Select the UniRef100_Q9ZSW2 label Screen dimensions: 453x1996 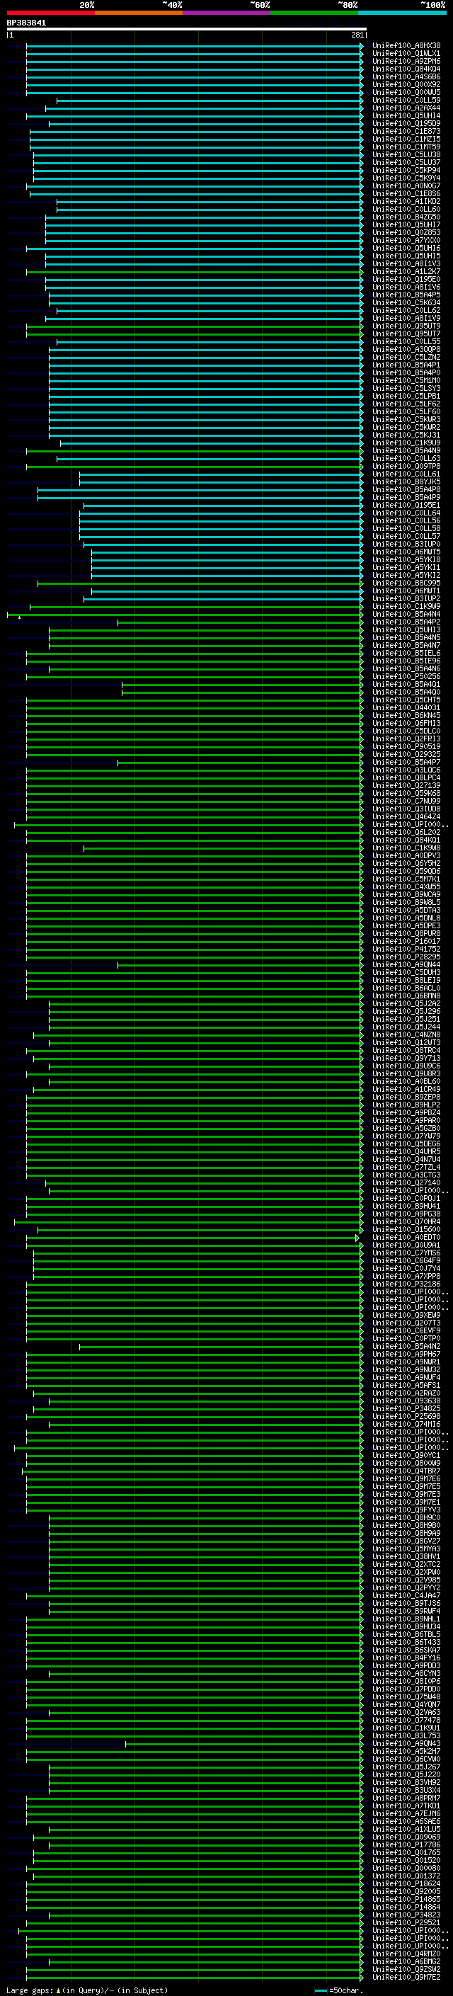406,1969
